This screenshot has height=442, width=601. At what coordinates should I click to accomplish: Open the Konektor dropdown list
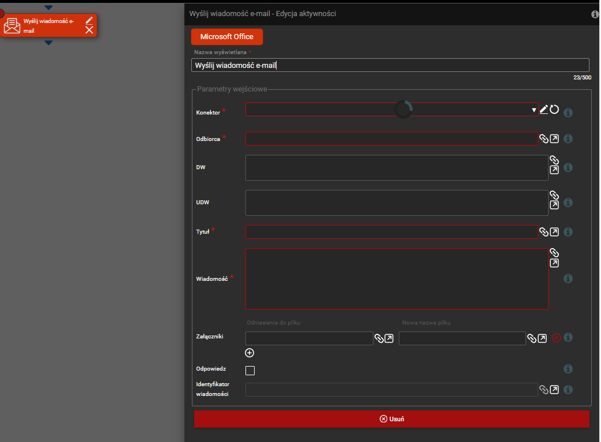pos(534,110)
